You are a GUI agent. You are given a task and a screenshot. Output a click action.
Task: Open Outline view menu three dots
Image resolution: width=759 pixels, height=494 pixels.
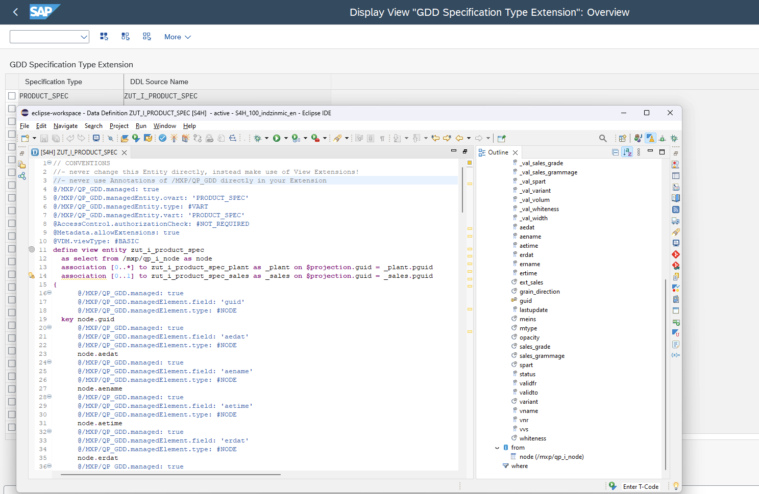pyautogui.click(x=639, y=152)
